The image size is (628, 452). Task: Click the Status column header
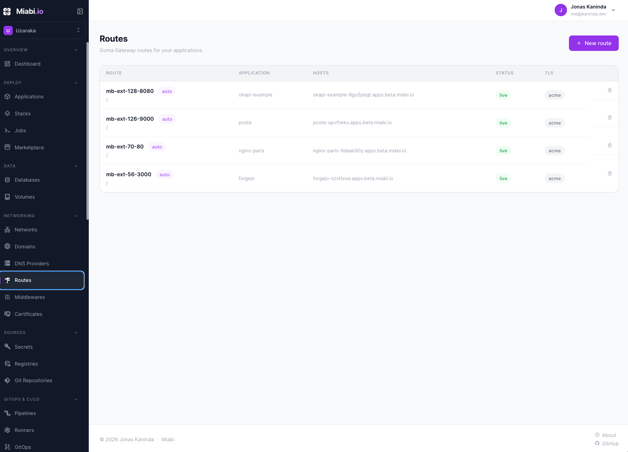pos(504,73)
